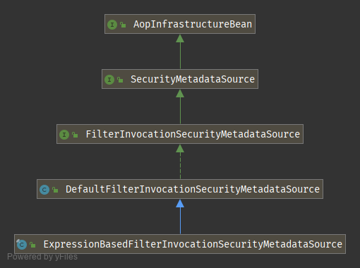Select the ExpressionBasedFilterInvocationSecurityMetadataSource node label

click(193, 244)
